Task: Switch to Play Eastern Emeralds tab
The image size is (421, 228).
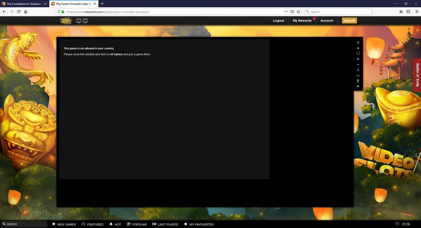Action: [74, 4]
